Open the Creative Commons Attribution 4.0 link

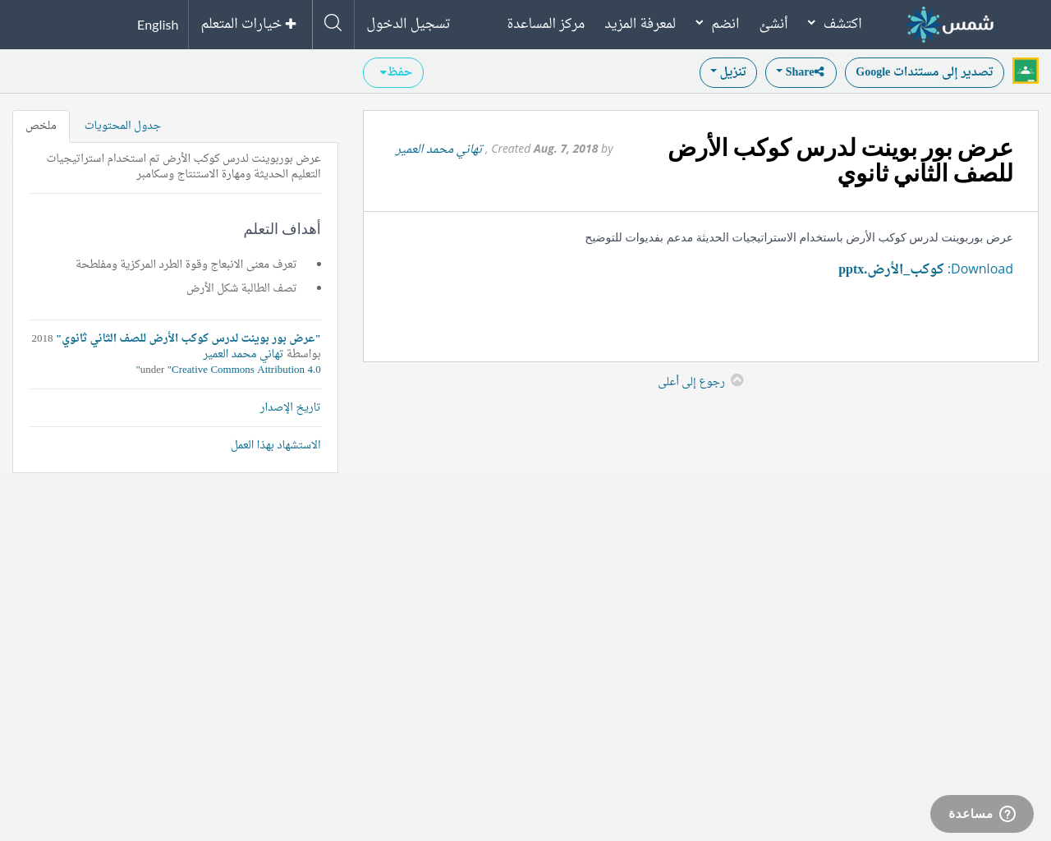point(246,370)
